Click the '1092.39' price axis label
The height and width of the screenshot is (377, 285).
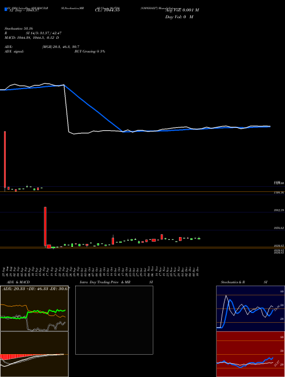(x=279, y=210)
